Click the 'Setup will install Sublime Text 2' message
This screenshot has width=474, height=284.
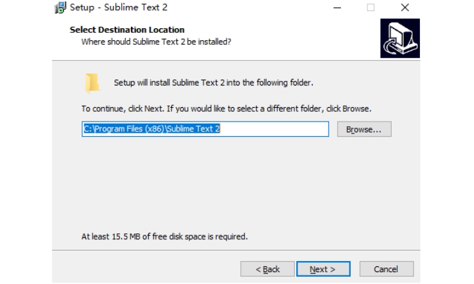click(213, 83)
